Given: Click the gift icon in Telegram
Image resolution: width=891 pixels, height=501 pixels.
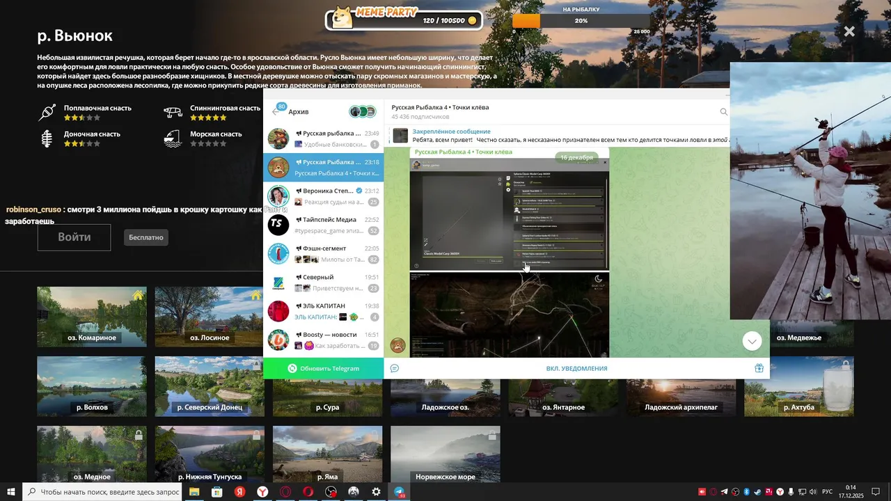Looking at the screenshot, I should tap(759, 368).
